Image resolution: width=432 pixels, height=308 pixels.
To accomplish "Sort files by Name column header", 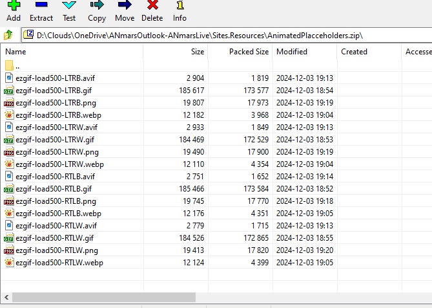I will point(16,52).
